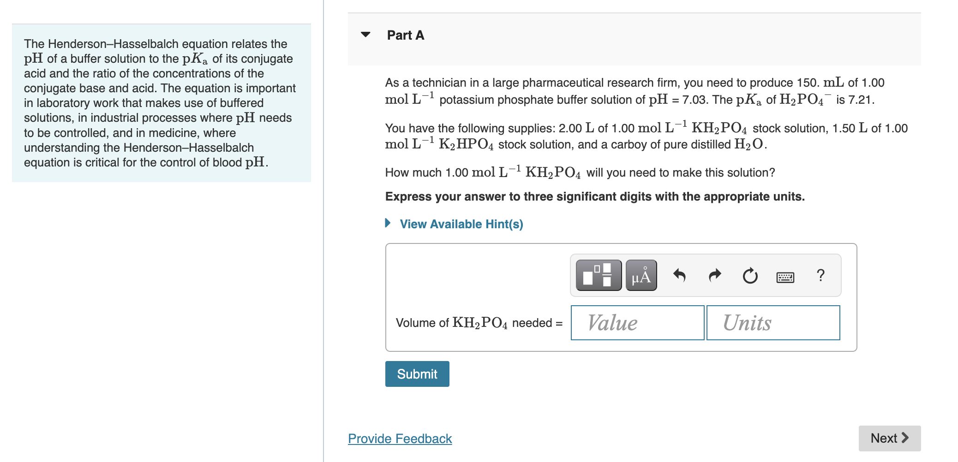Open the Provide Feedback link
Image resolution: width=958 pixels, height=462 pixels.
(x=400, y=438)
